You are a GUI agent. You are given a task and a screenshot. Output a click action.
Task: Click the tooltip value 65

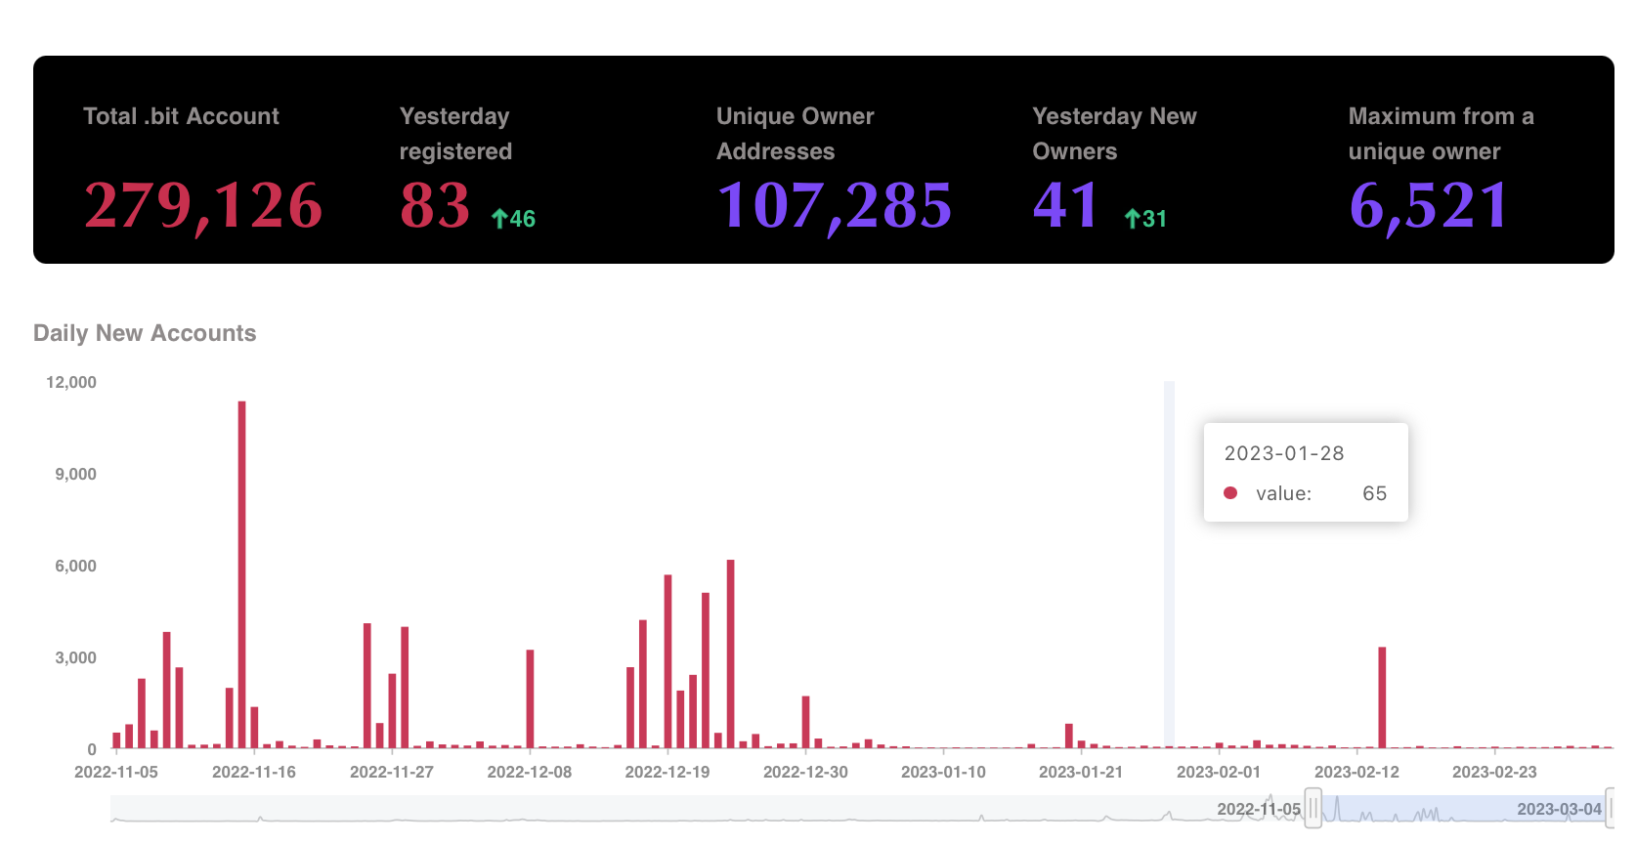point(1374,493)
